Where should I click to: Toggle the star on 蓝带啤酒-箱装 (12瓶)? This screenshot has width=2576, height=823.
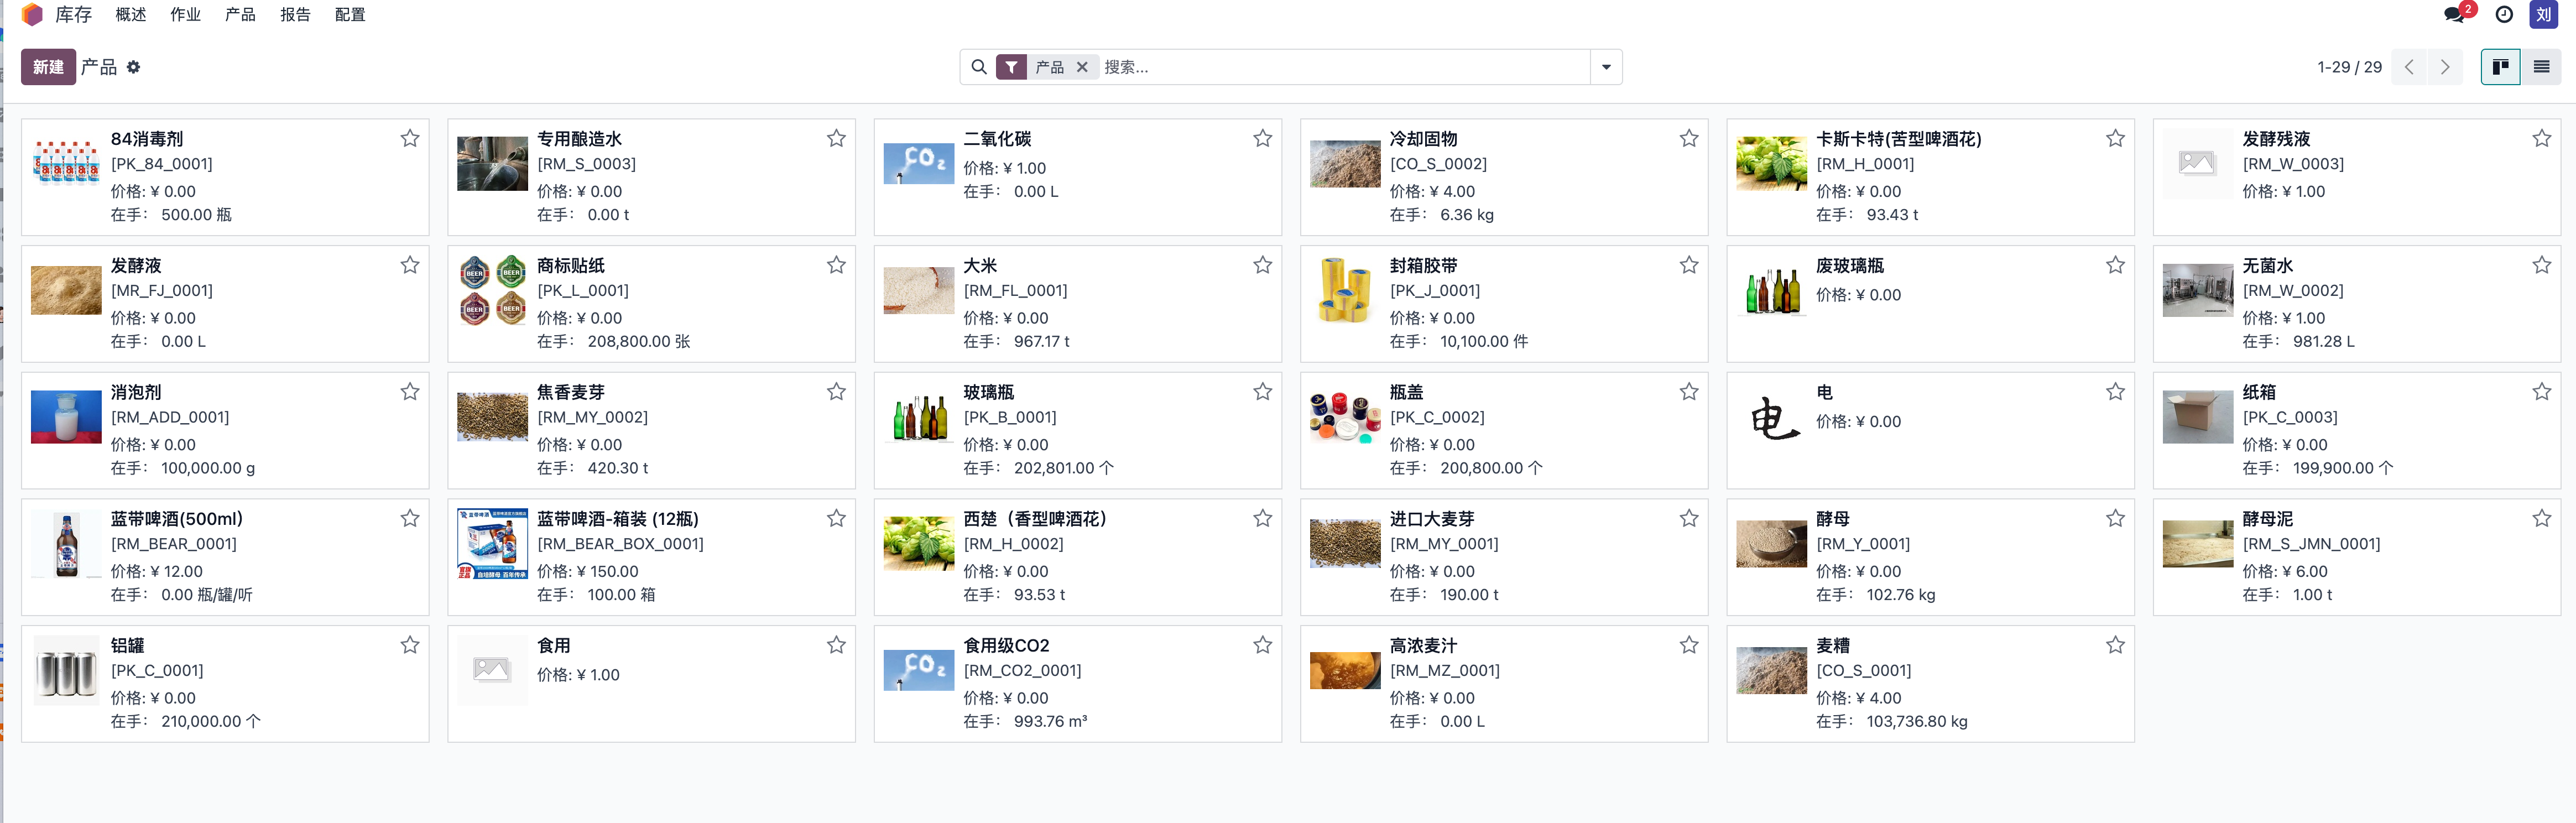tap(836, 518)
